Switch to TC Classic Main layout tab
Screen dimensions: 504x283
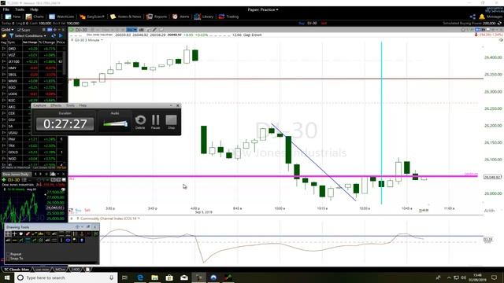pos(17,270)
